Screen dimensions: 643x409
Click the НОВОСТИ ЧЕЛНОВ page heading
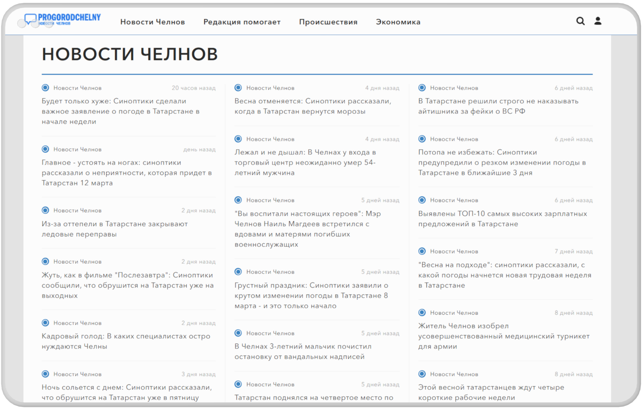click(x=130, y=54)
